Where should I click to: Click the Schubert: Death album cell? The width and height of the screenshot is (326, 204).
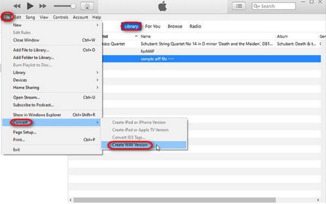pyautogui.click(x=297, y=44)
